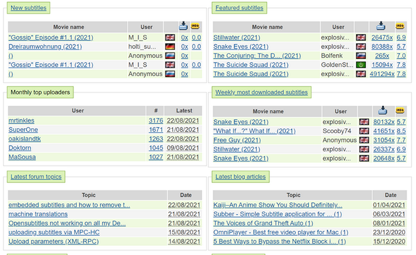Open the Latest blog articles heading
Screen dimensions: 416x255
click(x=240, y=177)
